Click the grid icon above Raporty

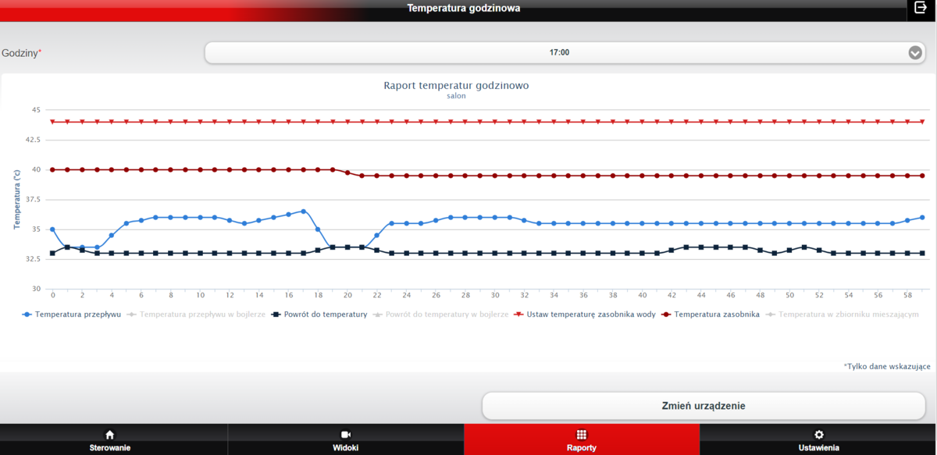click(582, 435)
